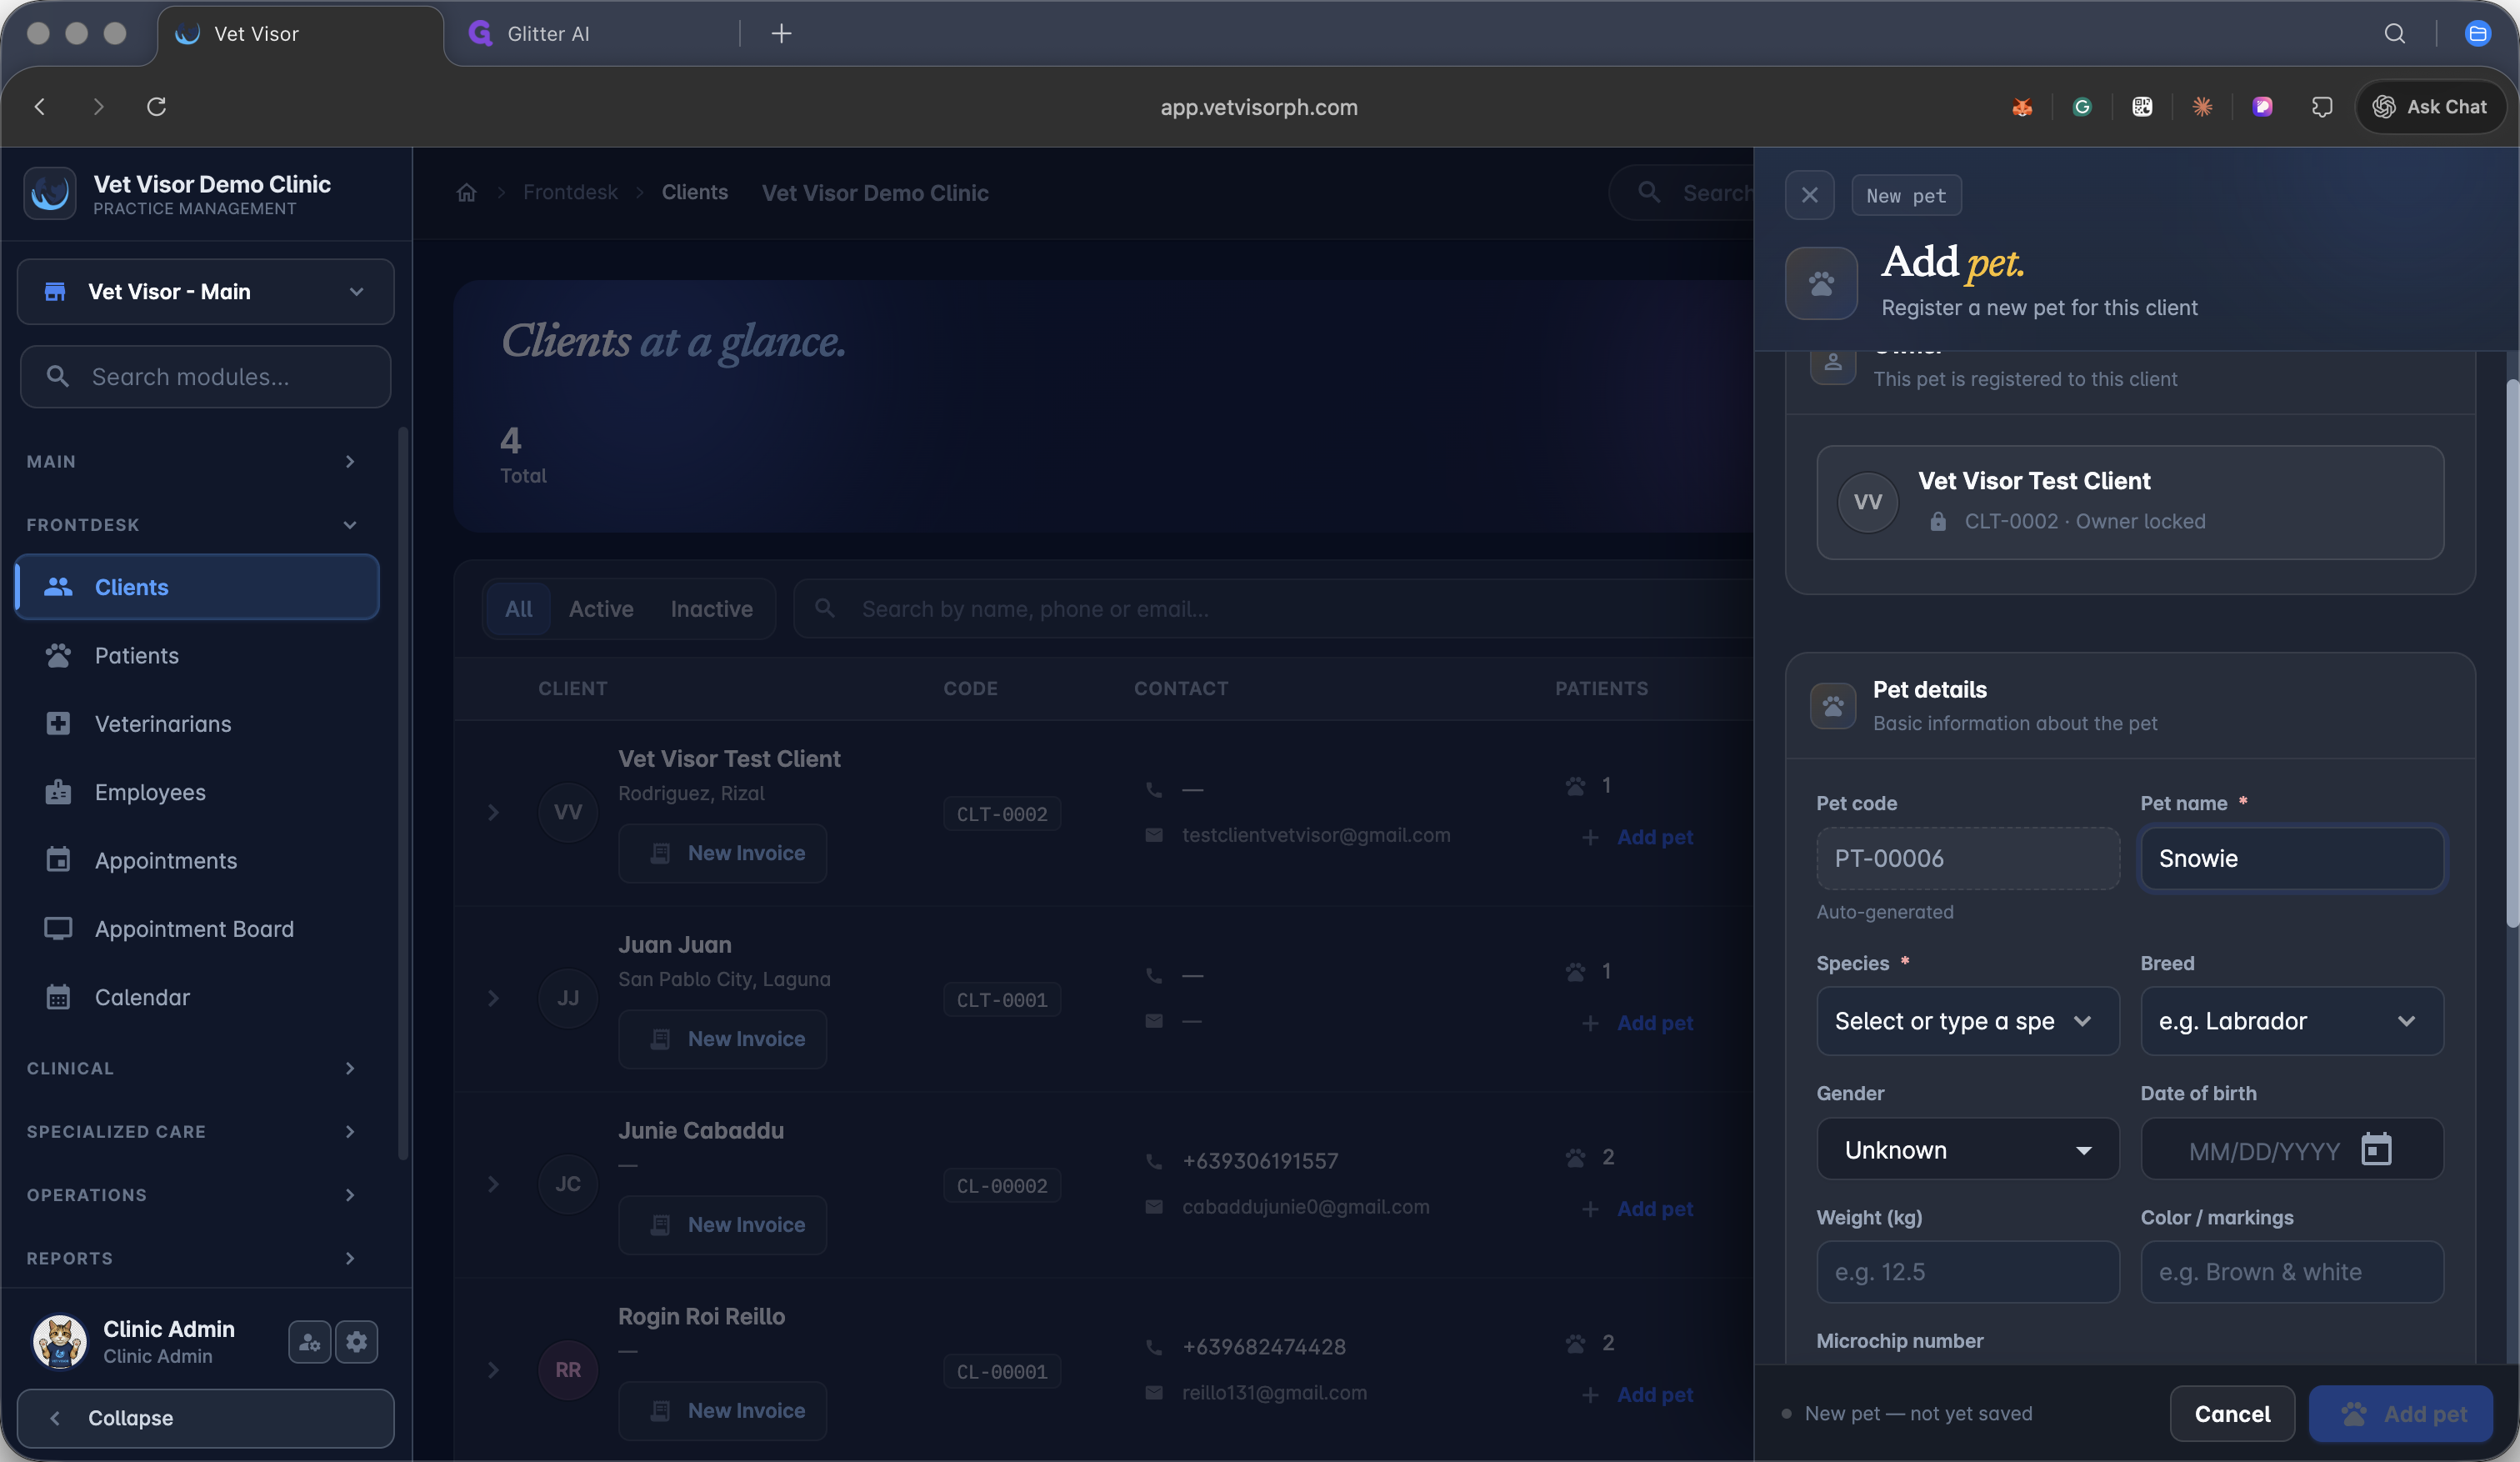Click the Frontdesk breadcrumb link

point(570,193)
